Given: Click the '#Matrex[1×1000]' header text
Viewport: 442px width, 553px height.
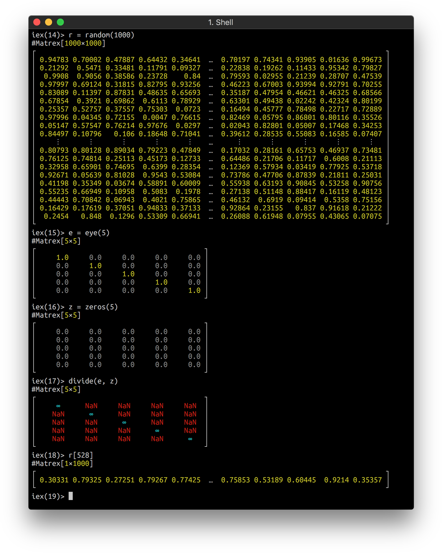Looking at the screenshot, I should 62,464.
